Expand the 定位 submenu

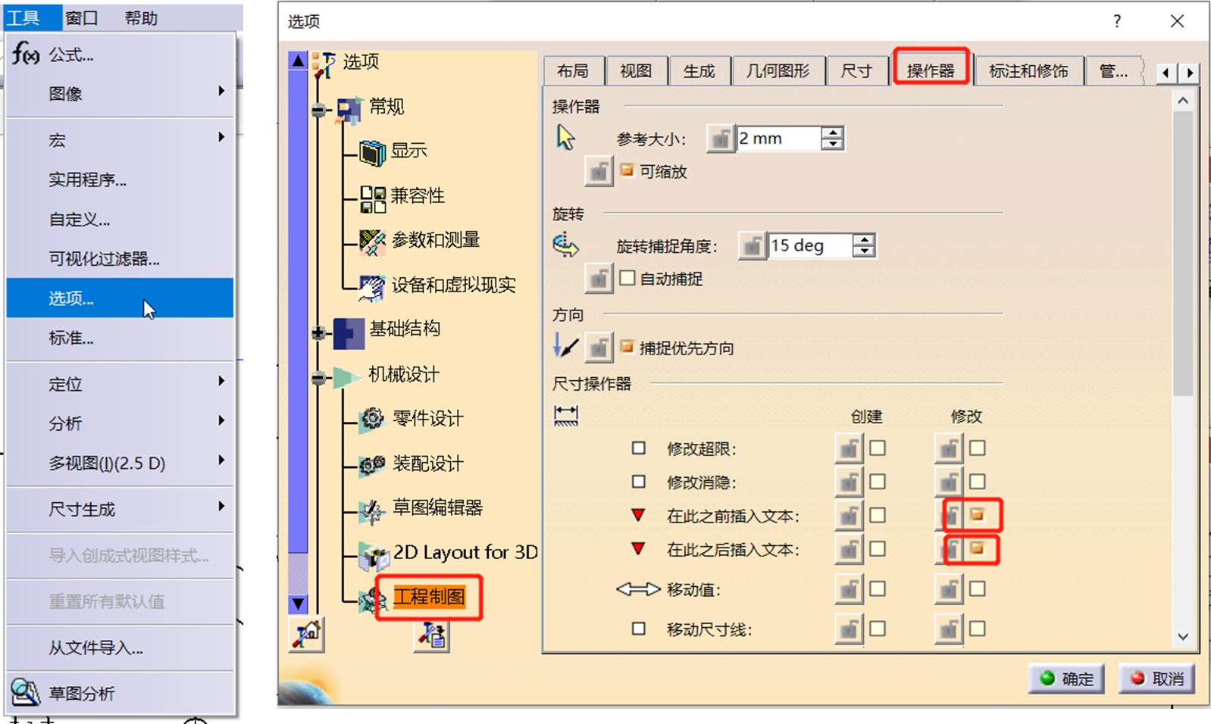point(120,384)
